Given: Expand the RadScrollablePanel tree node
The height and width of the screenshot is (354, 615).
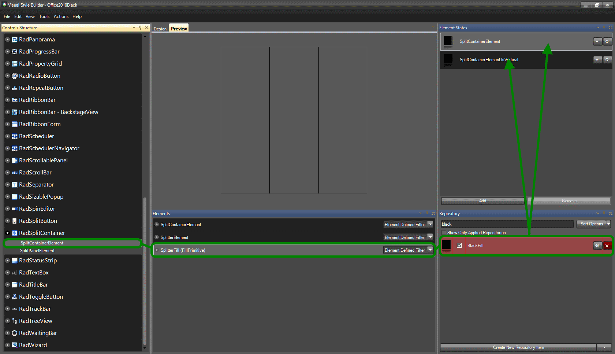Looking at the screenshot, I should 7,161.
